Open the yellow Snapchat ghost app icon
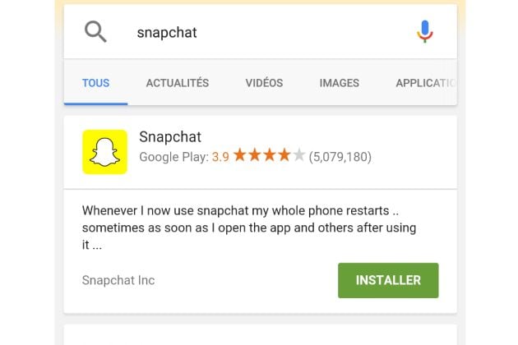 [x=104, y=152]
